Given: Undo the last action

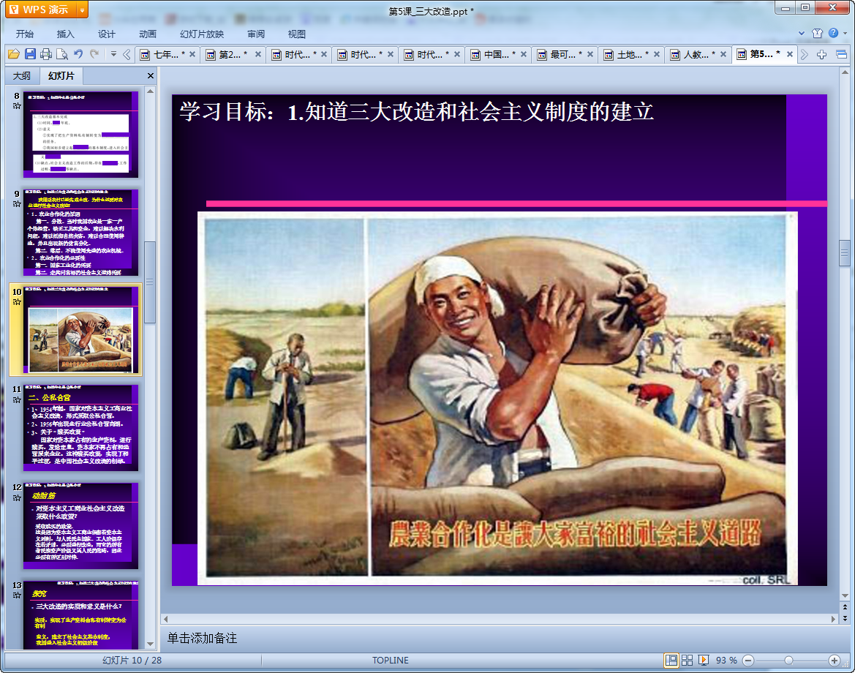Looking at the screenshot, I should pyautogui.click(x=78, y=54).
